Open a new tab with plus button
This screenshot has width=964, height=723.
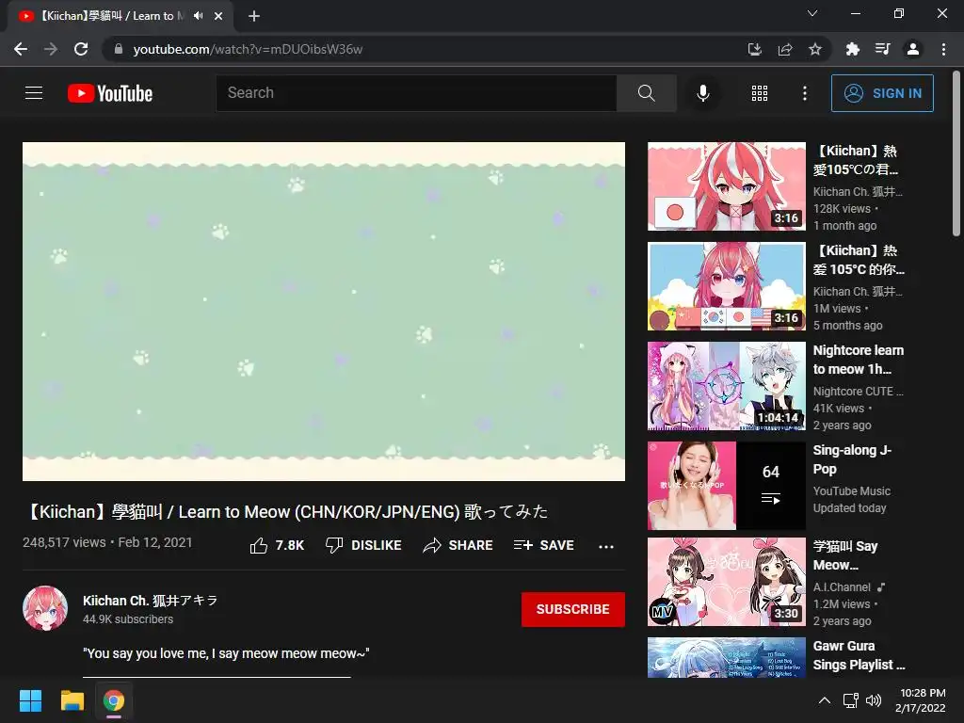point(254,16)
